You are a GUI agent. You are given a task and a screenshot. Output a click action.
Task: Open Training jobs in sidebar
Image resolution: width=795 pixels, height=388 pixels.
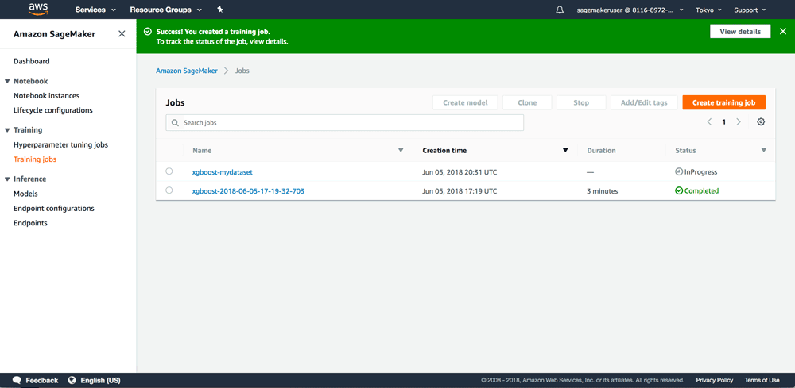[35, 159]
